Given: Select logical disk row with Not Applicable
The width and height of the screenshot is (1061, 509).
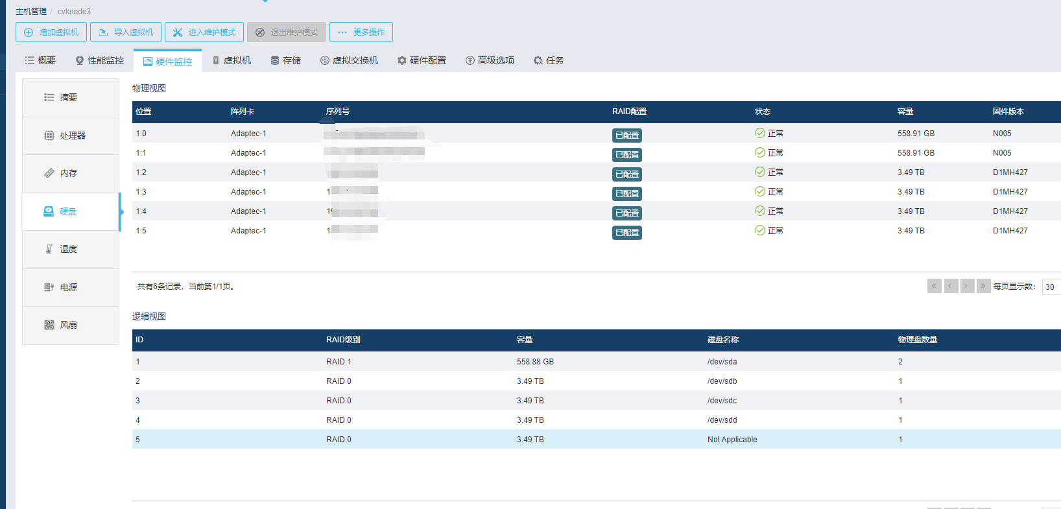Looking at the screenshot, I should [732, 439].
